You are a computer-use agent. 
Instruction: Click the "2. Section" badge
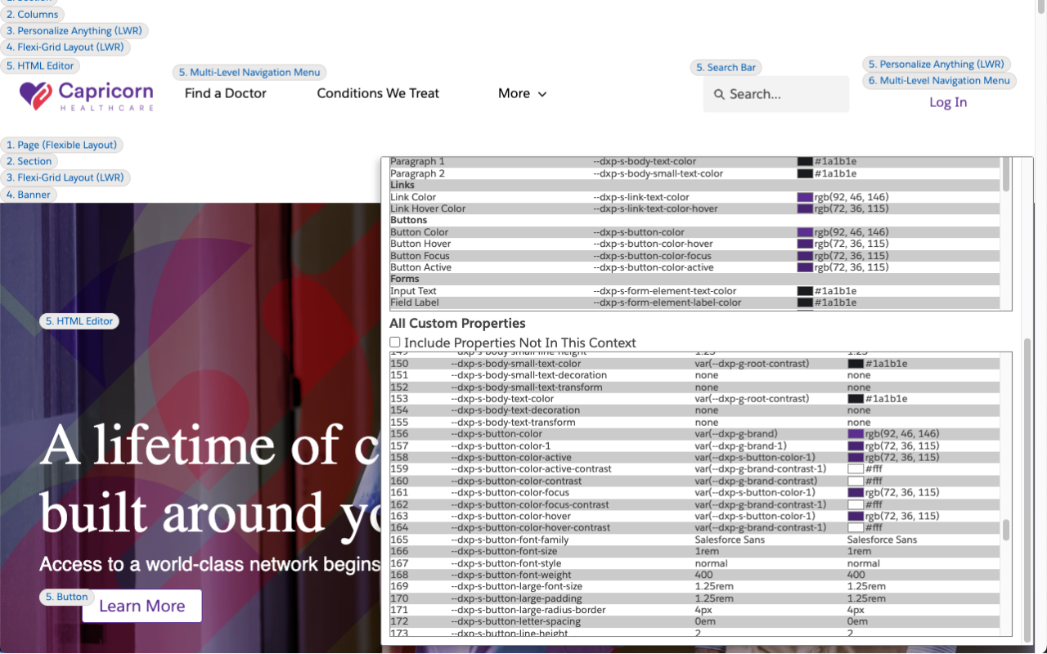click(x=29, y=161)
